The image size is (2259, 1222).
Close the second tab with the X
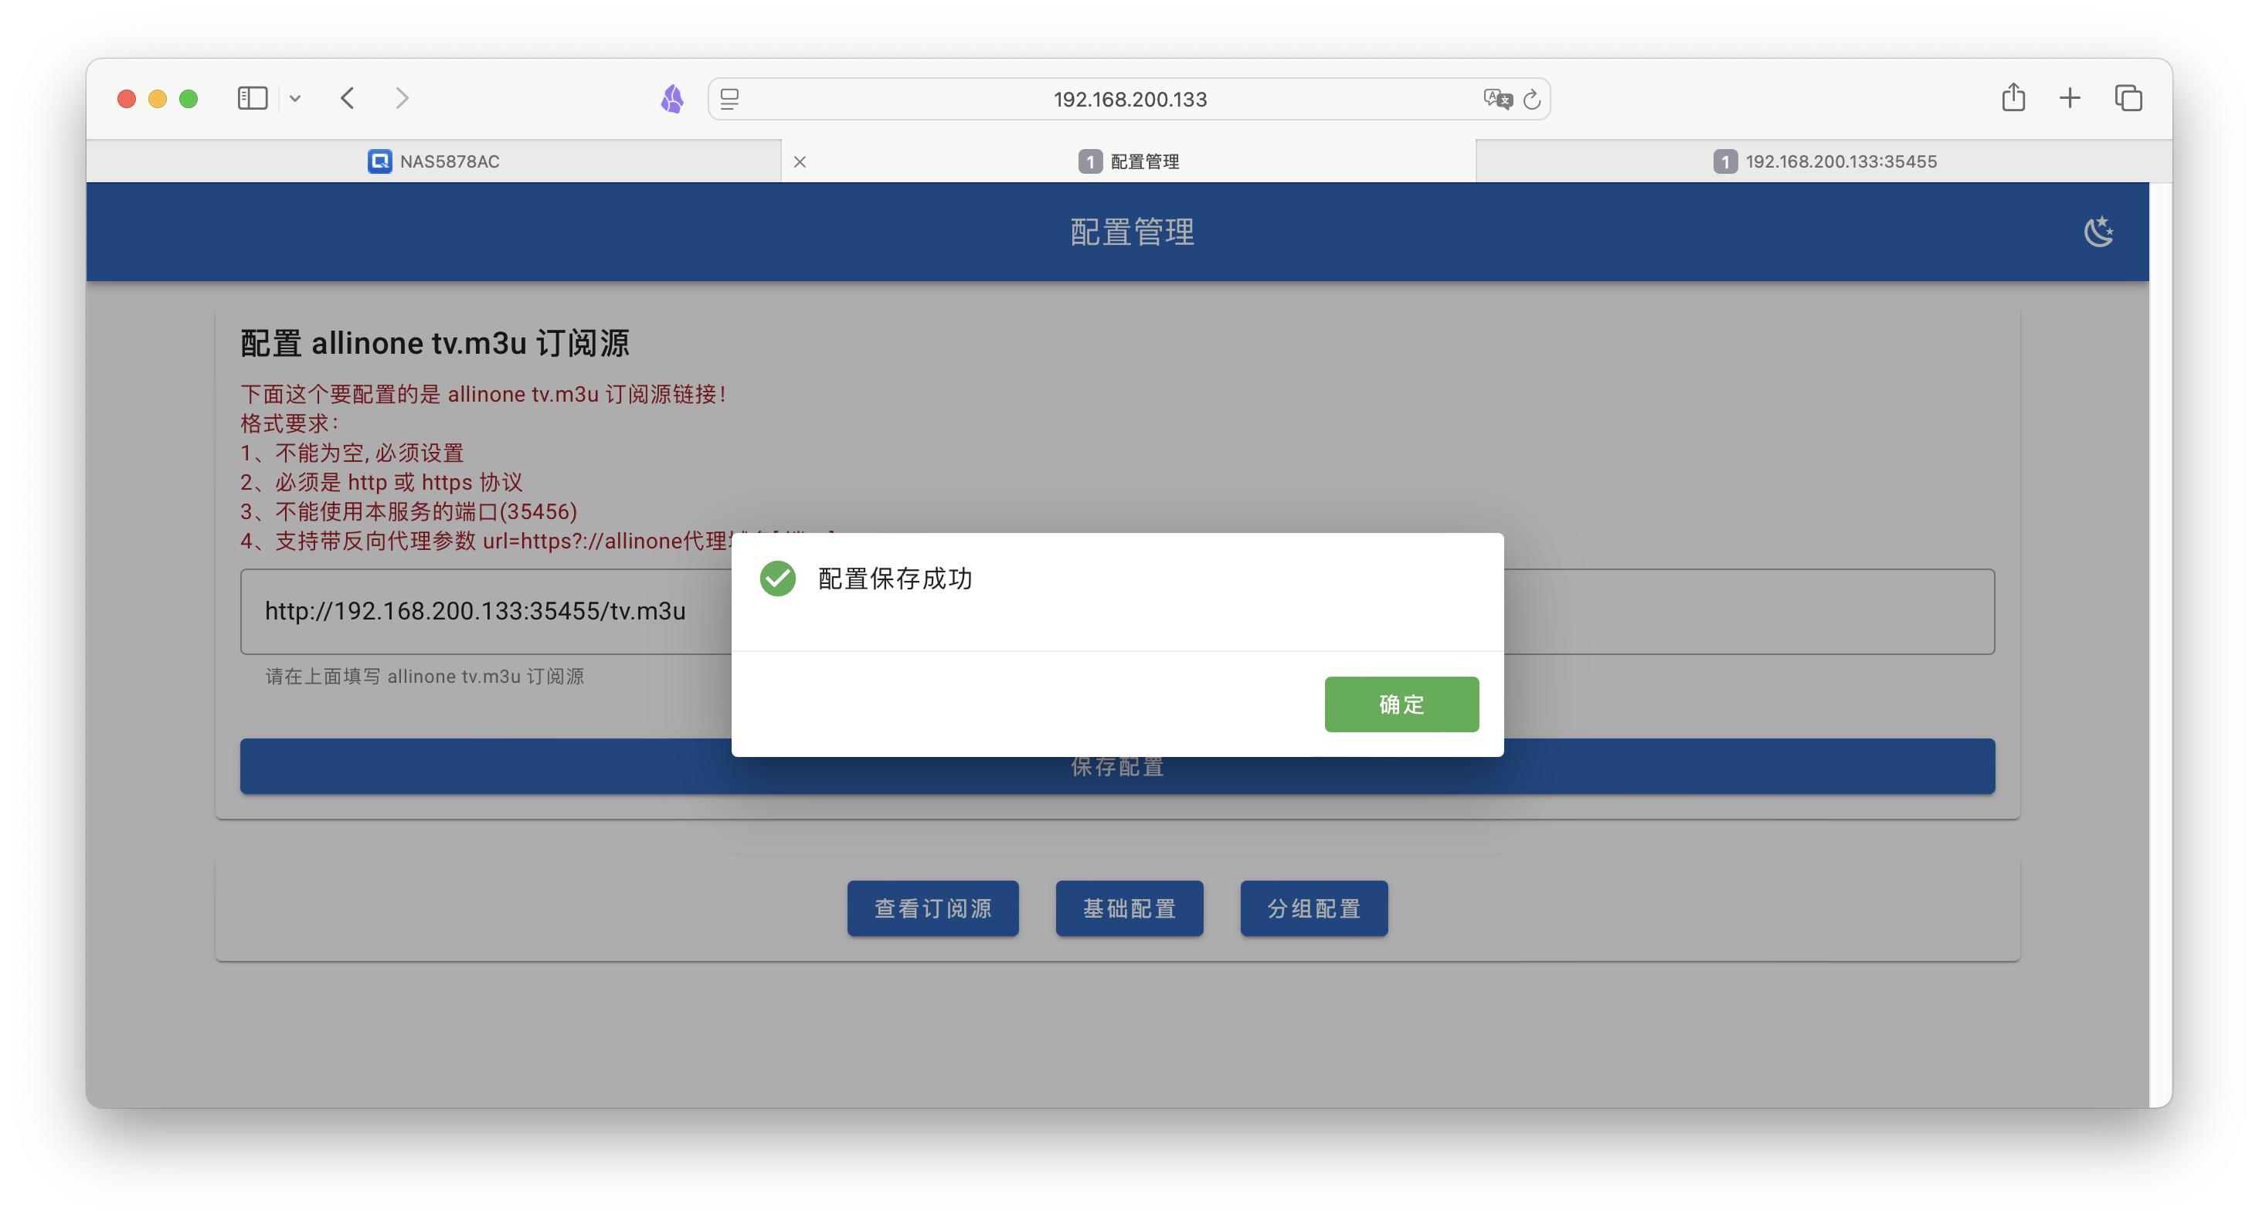pos(799,161)
